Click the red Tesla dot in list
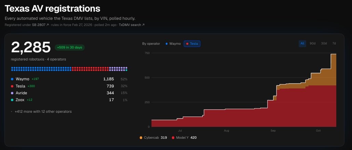Viewport: 352px width, 150px height. tap(12, 86)
